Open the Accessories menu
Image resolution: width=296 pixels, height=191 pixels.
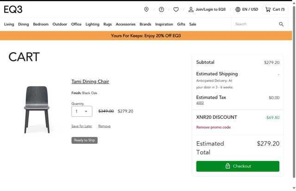(x=125, y=24)
